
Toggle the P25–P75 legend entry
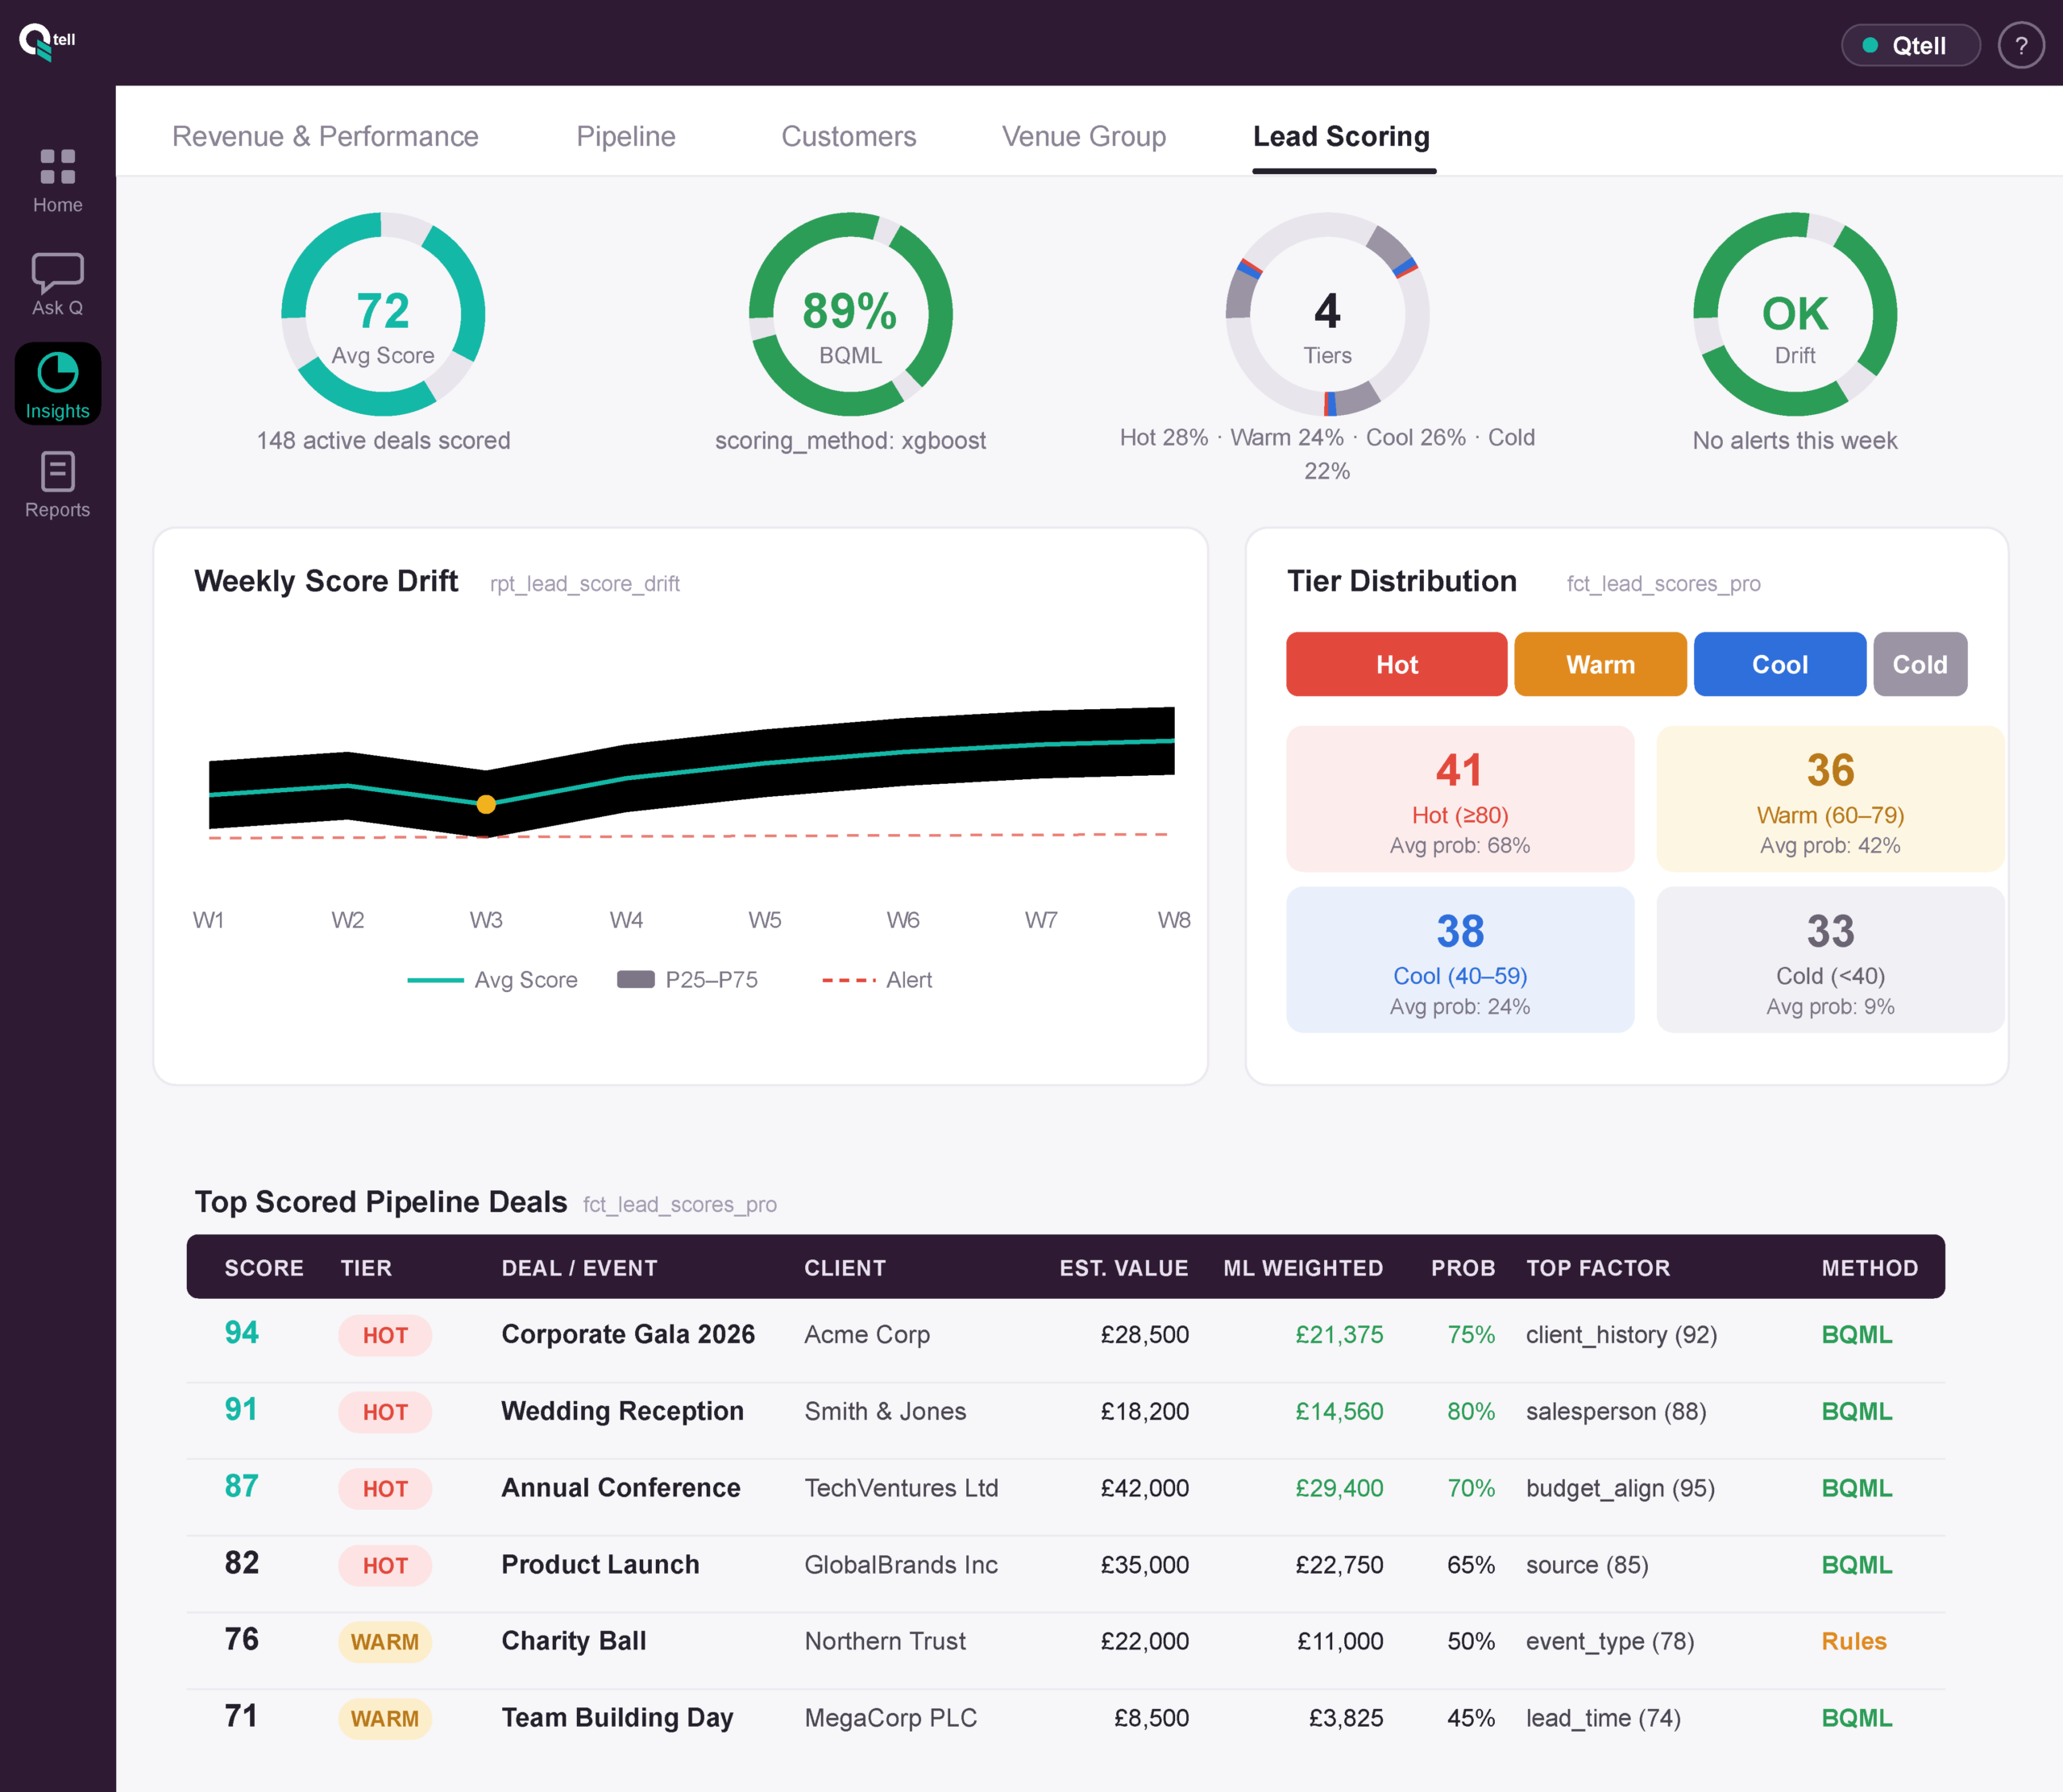coord(687,980)
